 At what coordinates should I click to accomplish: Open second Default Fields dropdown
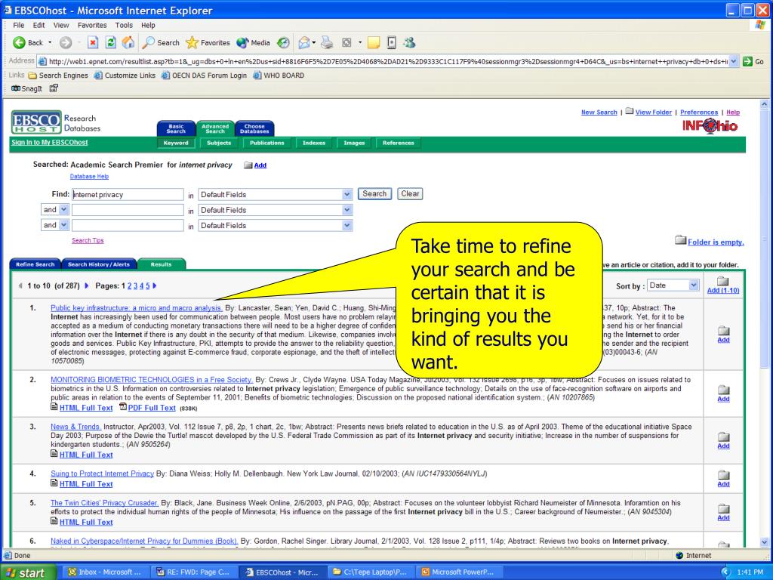pos(347,210)
